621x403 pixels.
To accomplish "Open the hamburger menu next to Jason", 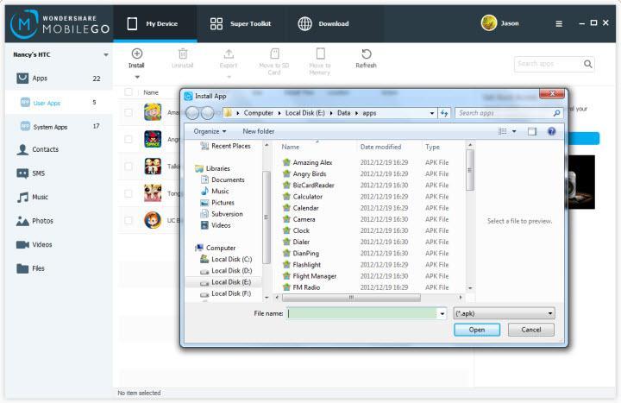I will 559,24.
